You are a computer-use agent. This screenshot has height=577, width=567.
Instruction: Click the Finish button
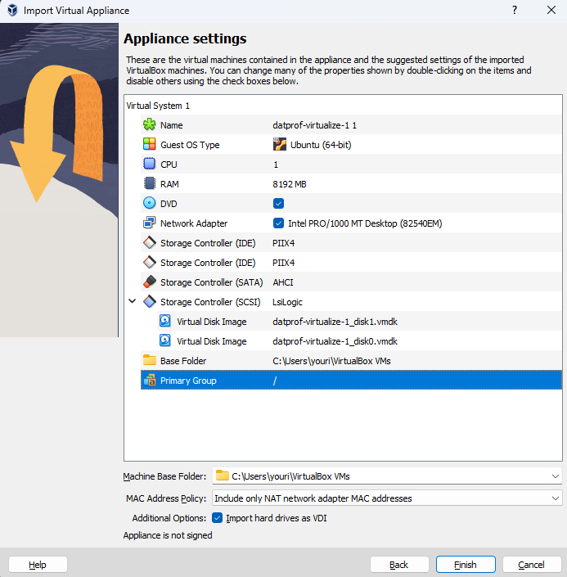click(466, 565)
